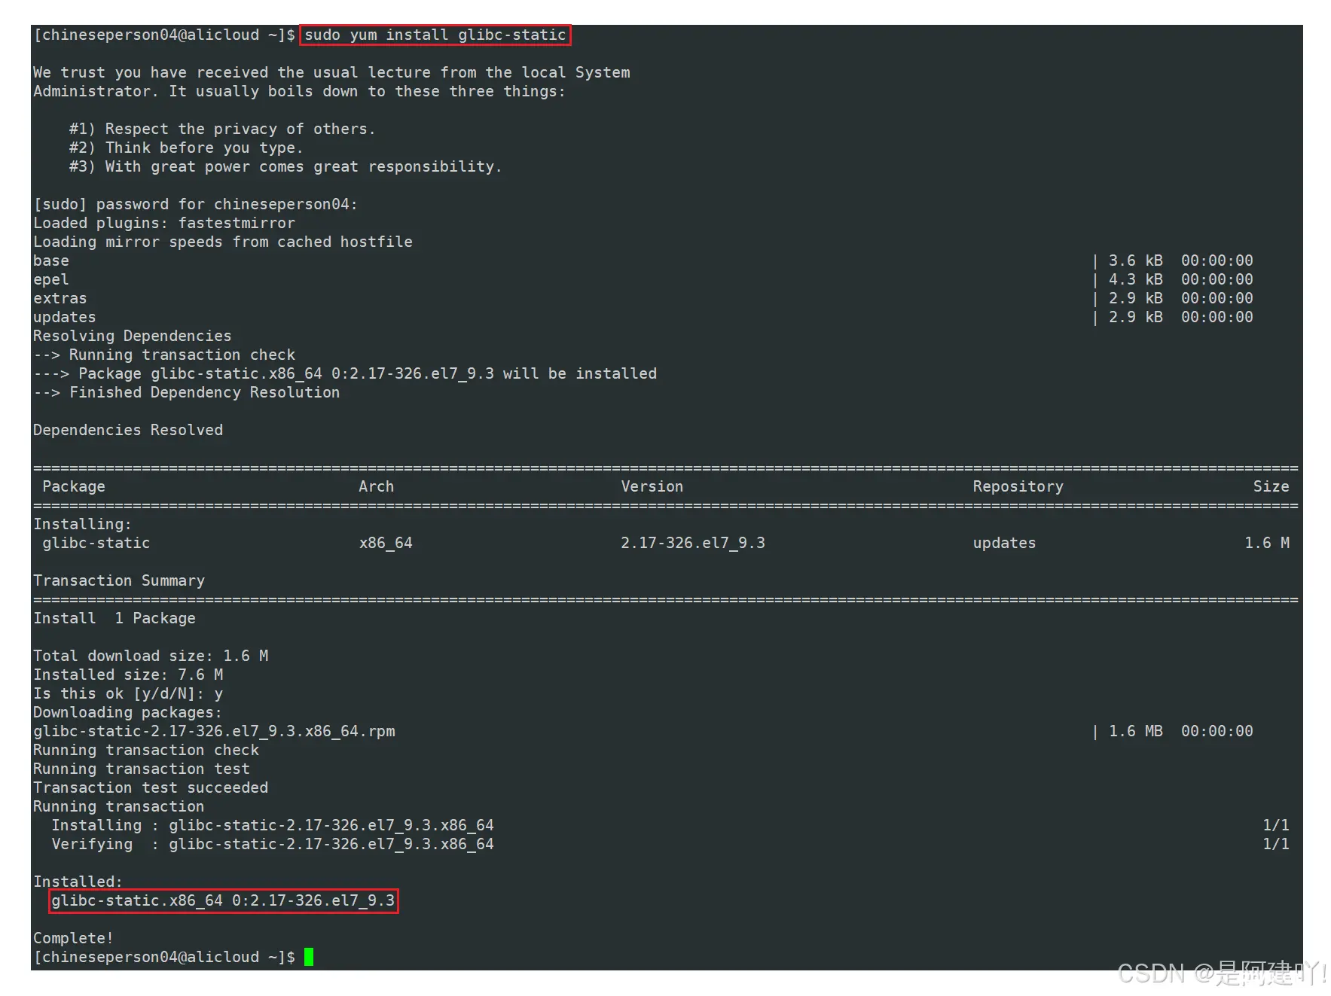This screenshot has width=1331, height=996.
Task: Click the 'Complete!' line
Action: 73,938
